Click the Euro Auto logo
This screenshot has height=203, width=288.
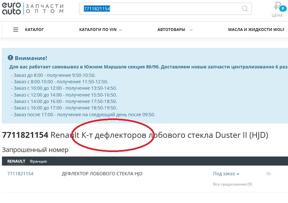pos(11,9)
